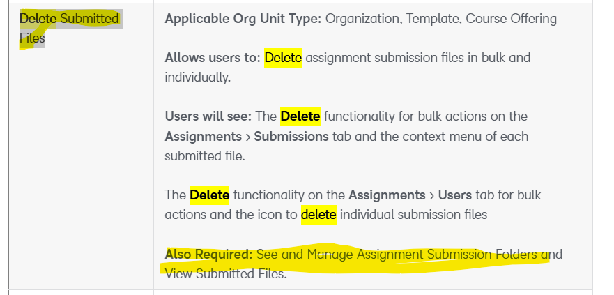
Task: Click the highlighted "Delete" after "Users will see: The"
Action: pyautogui.click(x=300, y=116)
